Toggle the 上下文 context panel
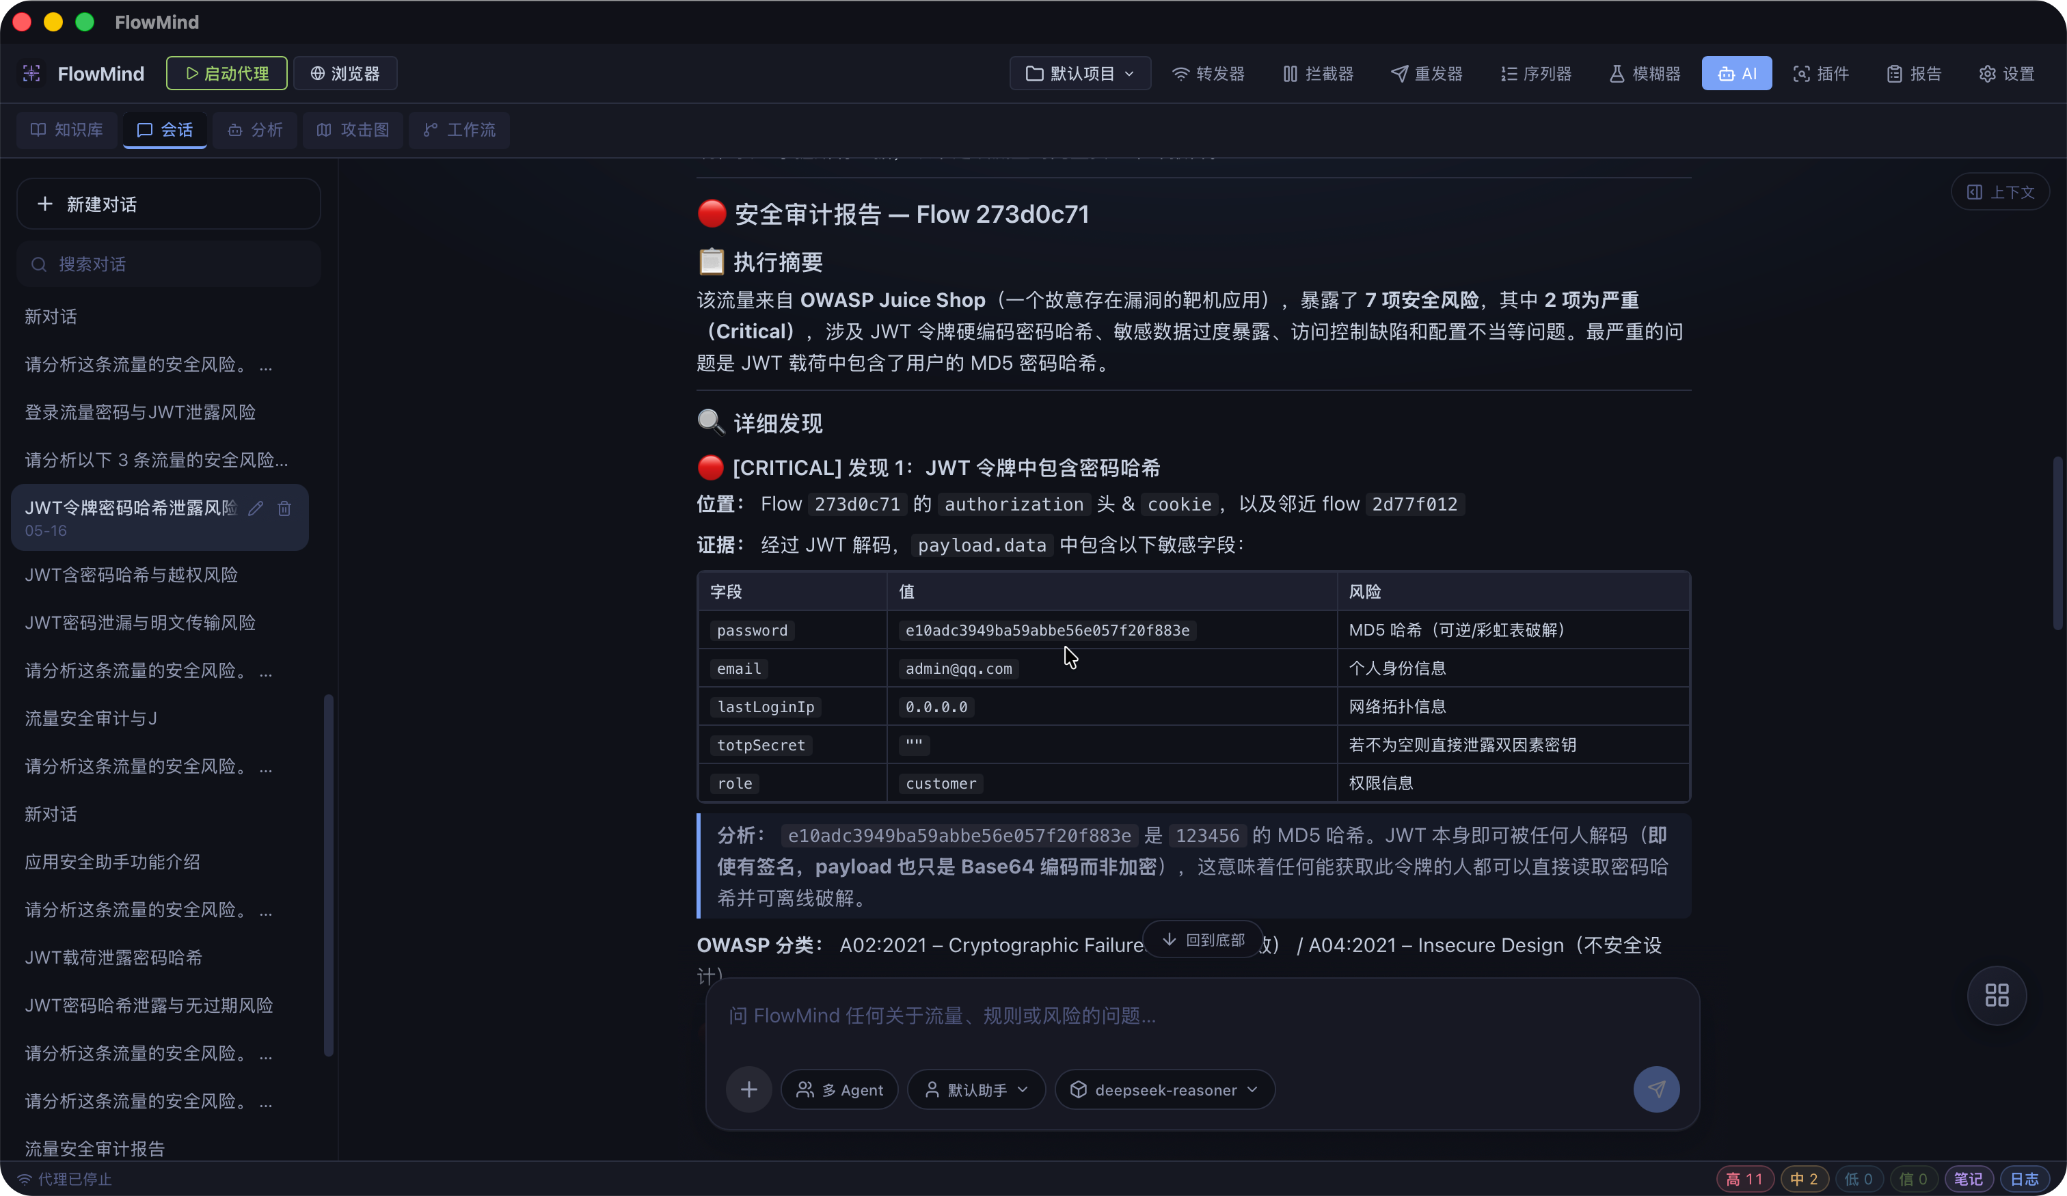Screen dimensions: 2067x1196 (2001, 192)
